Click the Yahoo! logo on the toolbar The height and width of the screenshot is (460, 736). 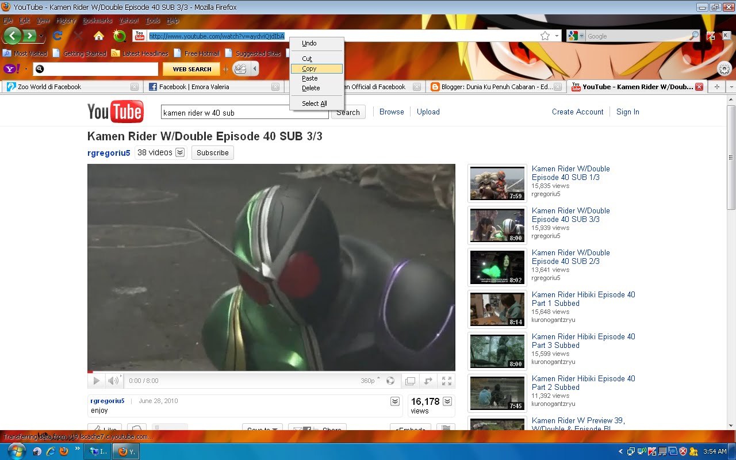tap(11, 69)
